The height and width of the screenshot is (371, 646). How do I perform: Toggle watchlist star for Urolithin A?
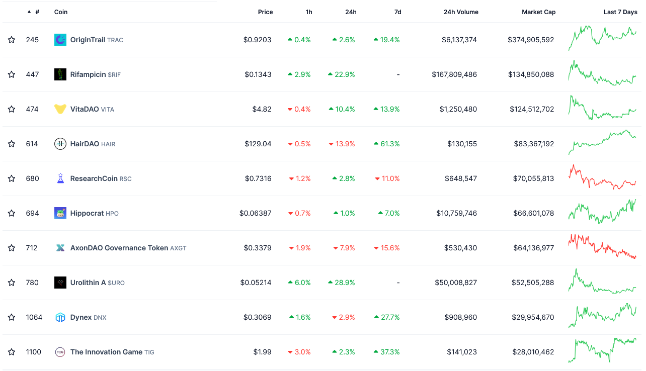[12, 283]
